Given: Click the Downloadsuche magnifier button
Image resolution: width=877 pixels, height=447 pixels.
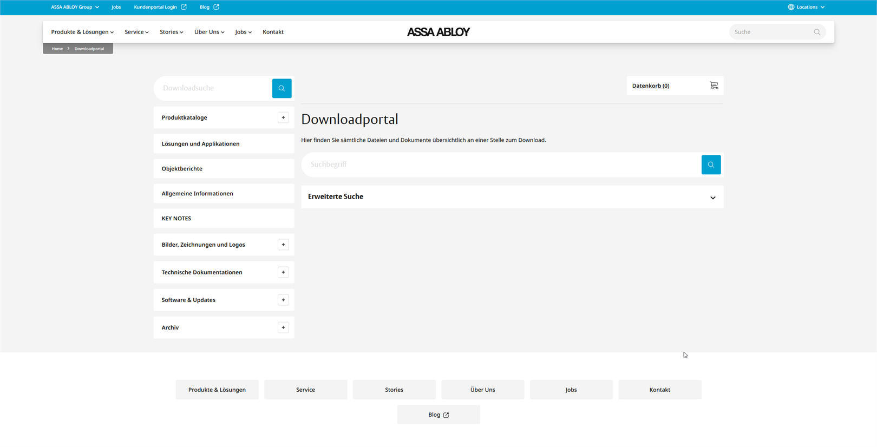Looking at the screenshot, I should tap(282, 88).
